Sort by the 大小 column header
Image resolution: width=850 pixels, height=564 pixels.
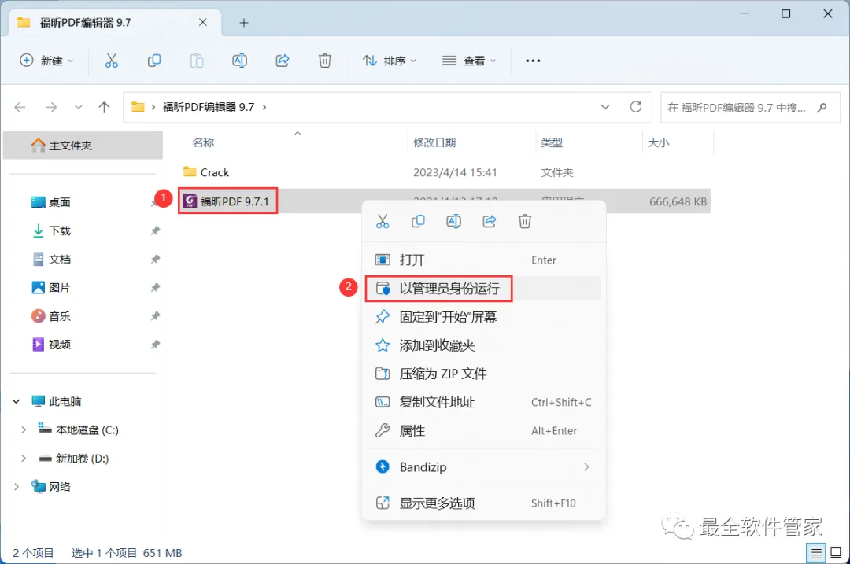click(x=659, y=142)
